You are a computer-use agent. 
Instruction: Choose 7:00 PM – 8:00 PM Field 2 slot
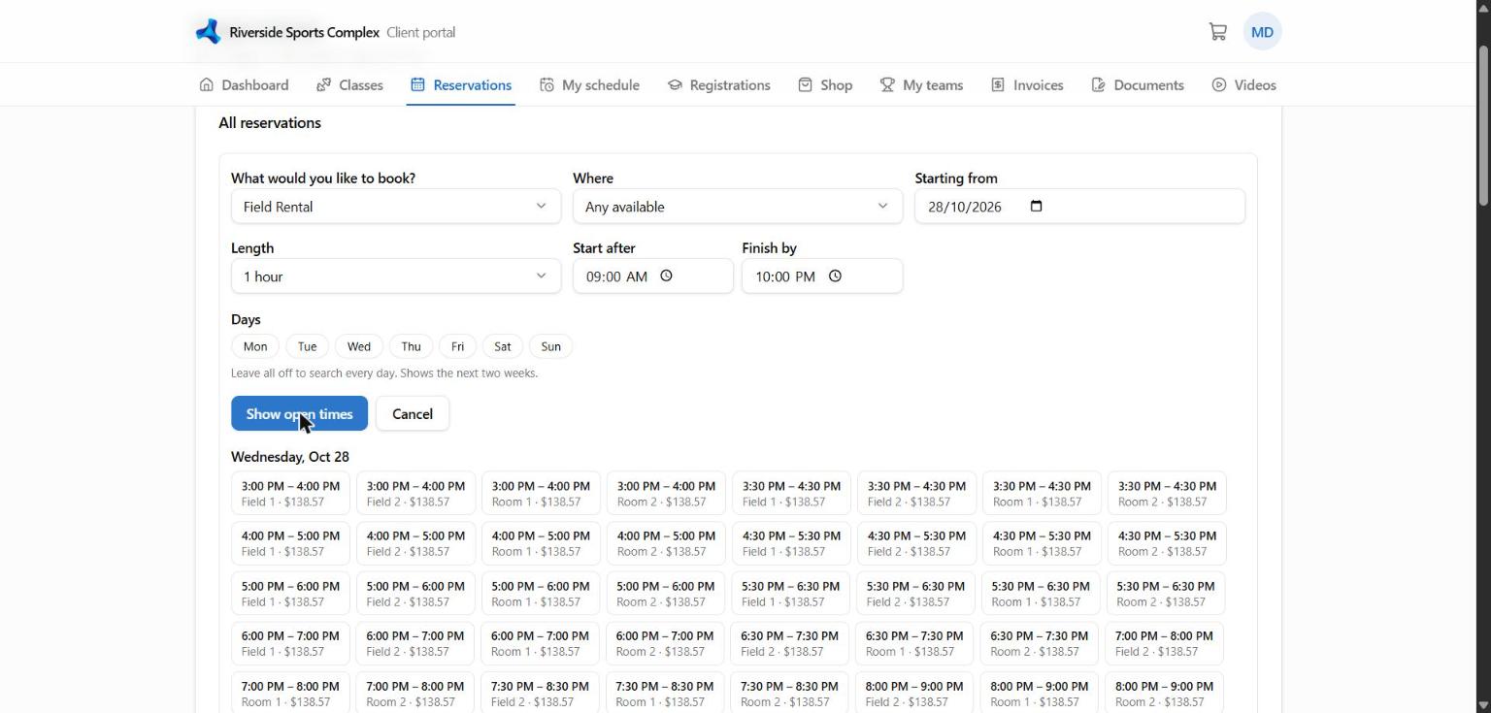click(x=1164, y=643)
